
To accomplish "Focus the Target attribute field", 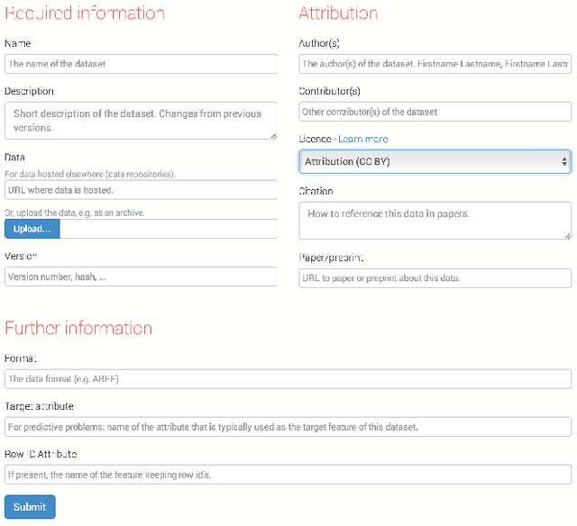I will tap(288, 426).
